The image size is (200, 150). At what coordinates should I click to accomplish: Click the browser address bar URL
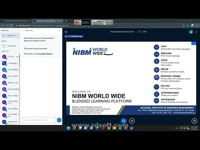[x=43, y=26]
